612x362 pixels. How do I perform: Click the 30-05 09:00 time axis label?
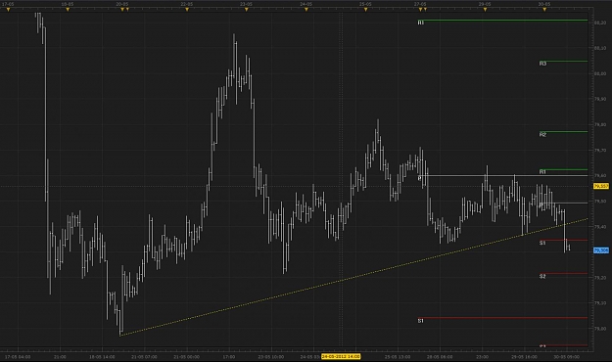coord(566,356)
